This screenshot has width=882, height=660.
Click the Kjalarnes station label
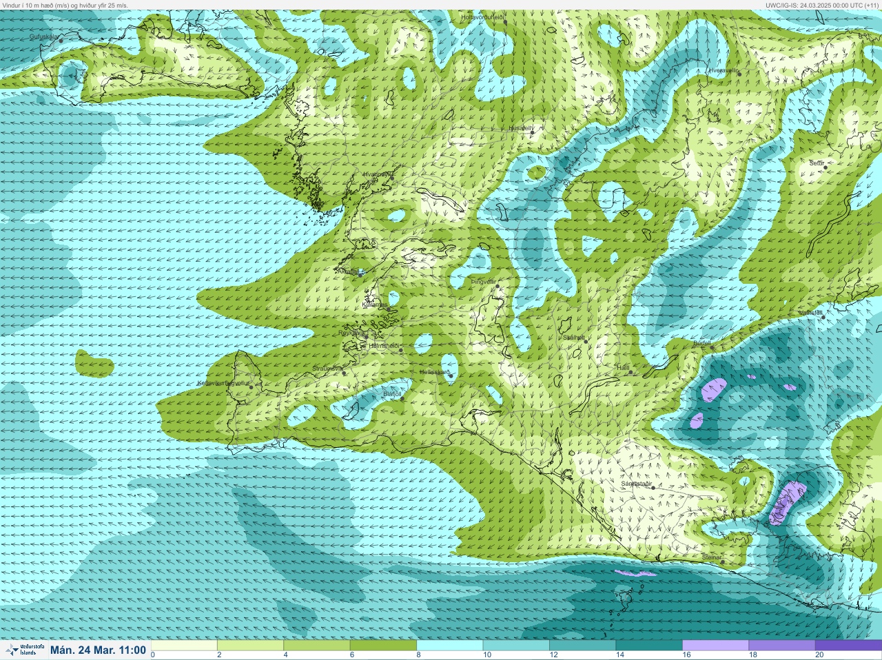point(375,304)
